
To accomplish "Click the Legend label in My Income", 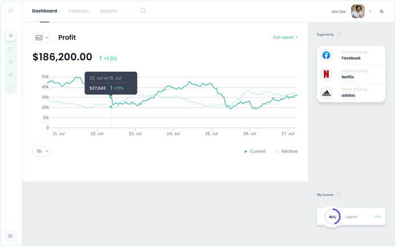I will 351,217.
